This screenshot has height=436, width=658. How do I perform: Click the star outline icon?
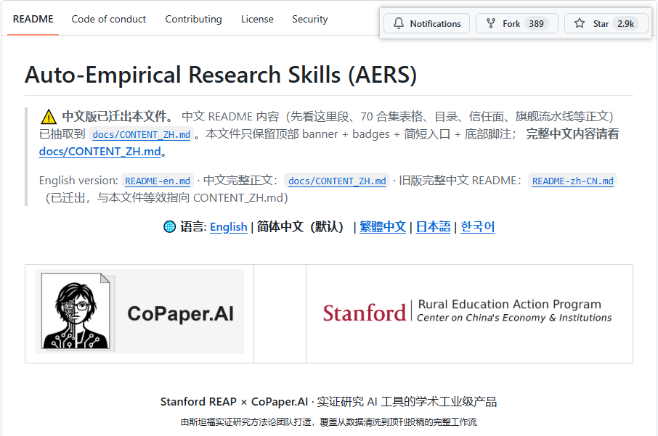580,23
